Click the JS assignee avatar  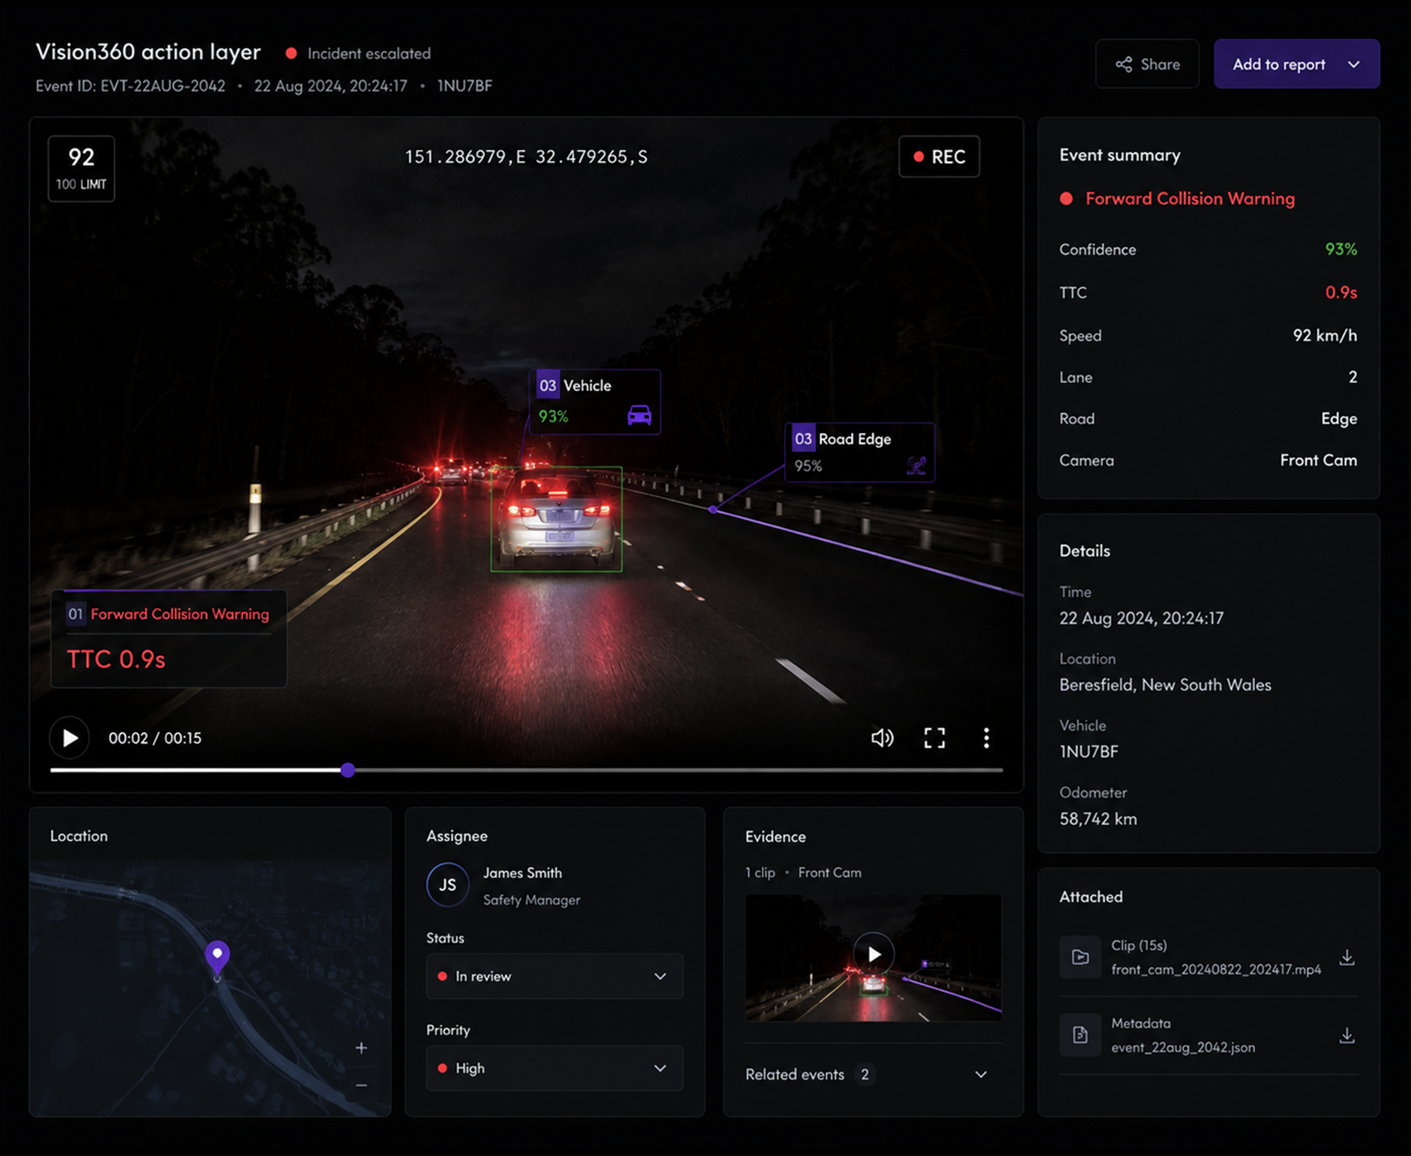pos(448,885)
